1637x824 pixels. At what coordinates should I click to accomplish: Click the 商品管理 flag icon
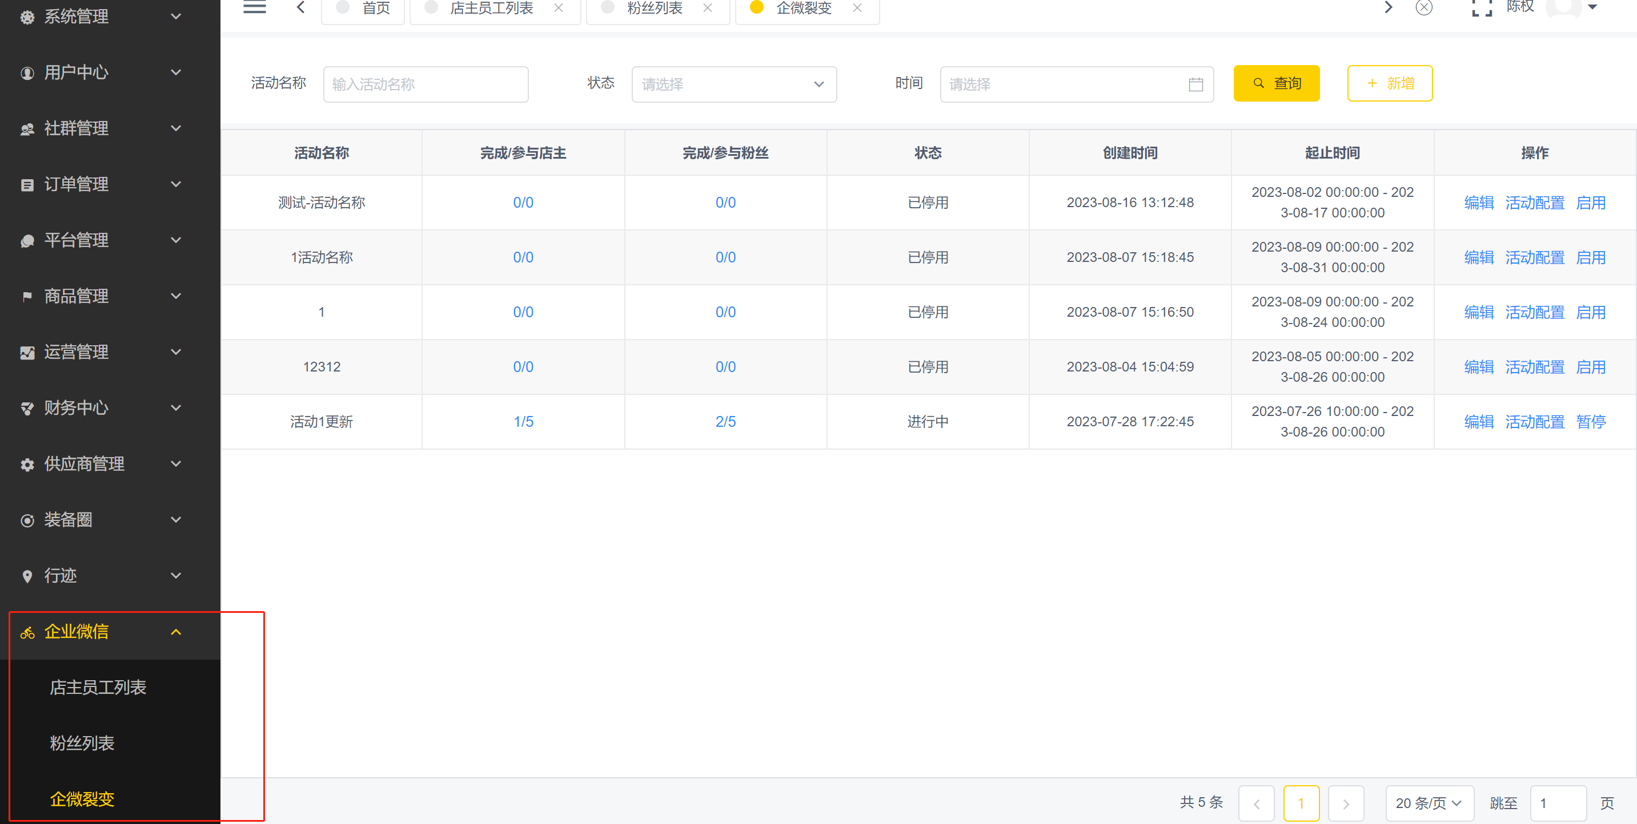coord(27,297)
